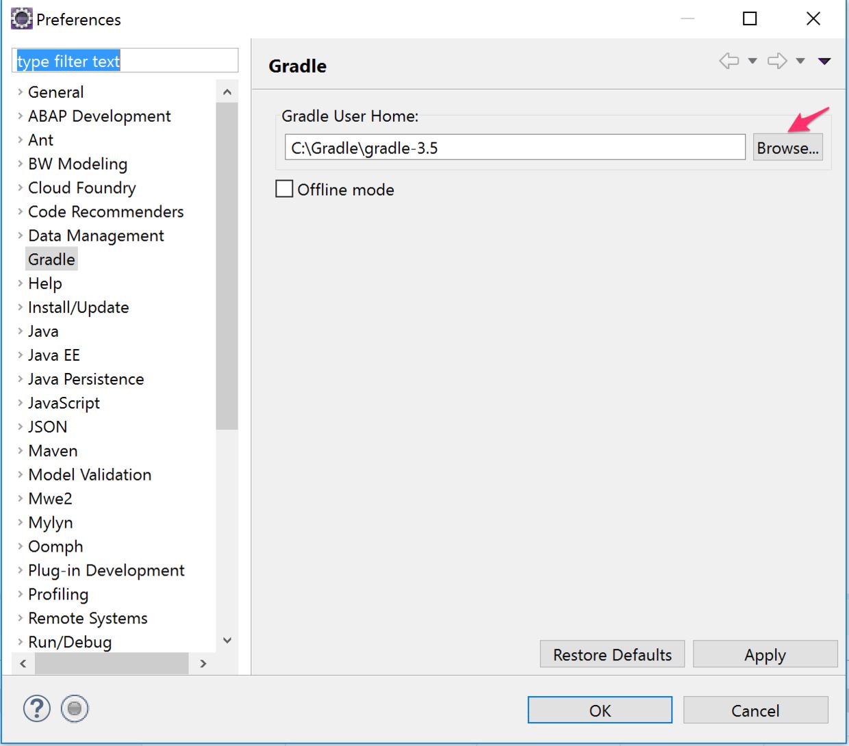Click the Restore Defaults button
849x746 pixels.
pos(612,654)
